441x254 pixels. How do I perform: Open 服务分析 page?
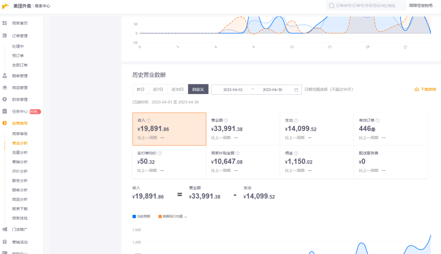pos(20,181)
